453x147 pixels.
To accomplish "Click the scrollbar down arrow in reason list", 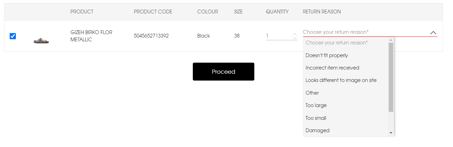I will tap(391, 133).
